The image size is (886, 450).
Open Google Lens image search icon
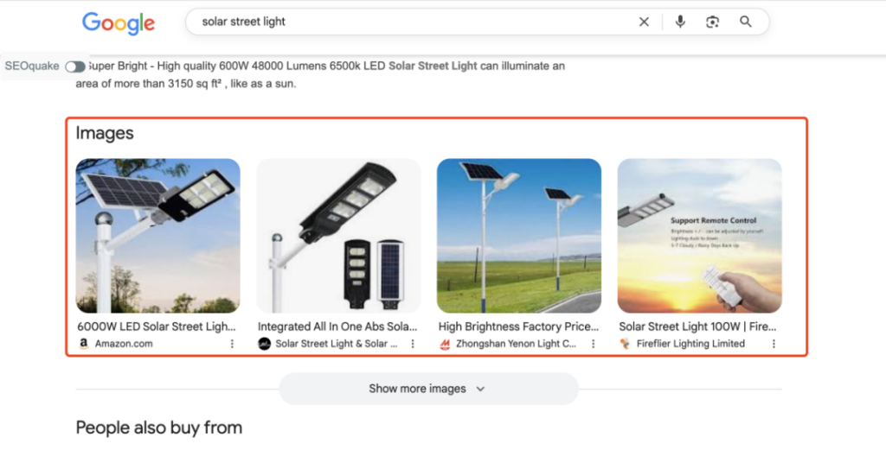712,22
